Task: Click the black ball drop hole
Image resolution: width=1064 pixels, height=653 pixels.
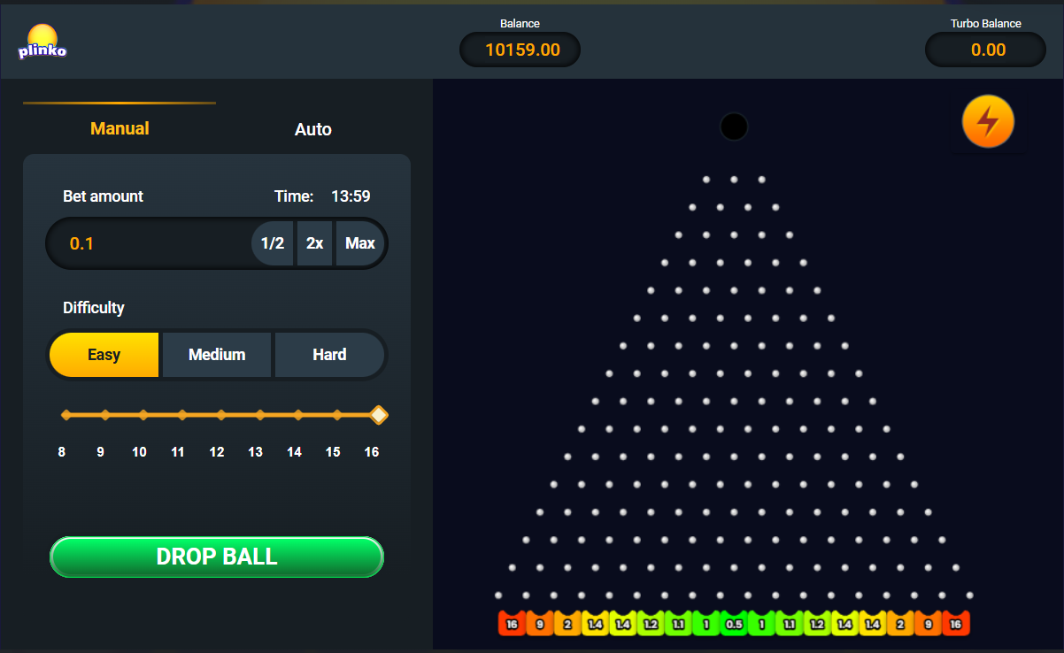Action: (x=734, y=127)
